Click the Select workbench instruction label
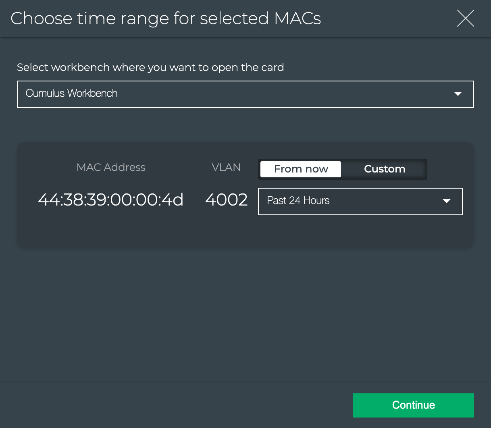491x428 pixels. (150, 67)
